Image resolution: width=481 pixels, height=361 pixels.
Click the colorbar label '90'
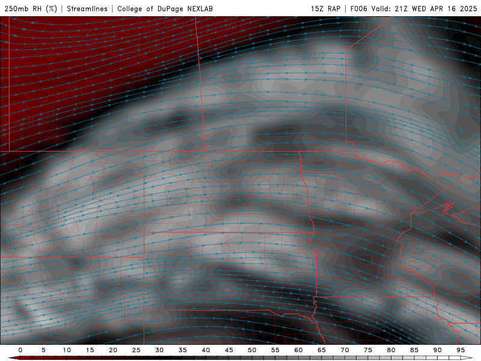pyautogui.click(x=437, y=350)
